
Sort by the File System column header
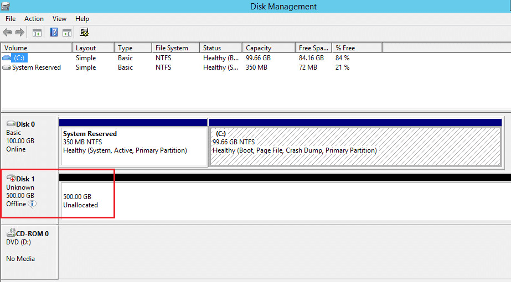click(176, 48)
